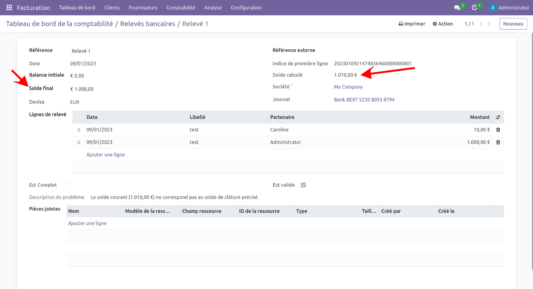Screen dimensions: 533x289
Task: Click the 1.000,00 € amount cell in lines
Action: click(x=478, y=142)
